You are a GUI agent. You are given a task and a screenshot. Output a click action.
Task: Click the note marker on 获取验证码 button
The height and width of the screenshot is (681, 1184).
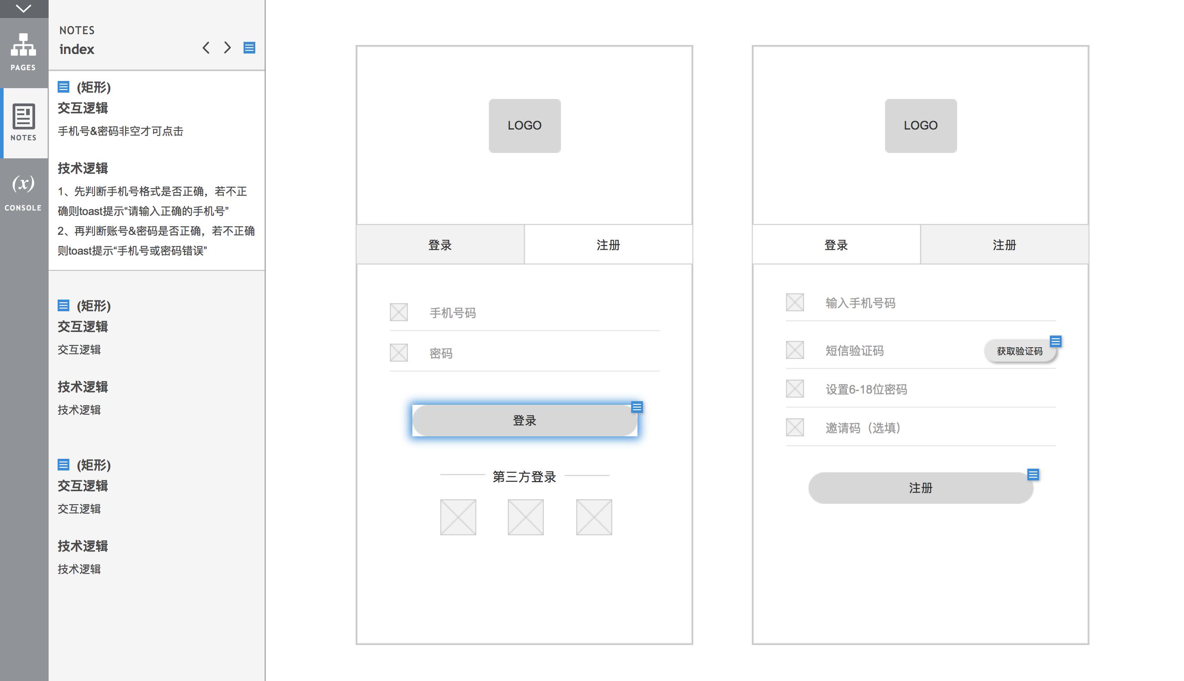1055,341
